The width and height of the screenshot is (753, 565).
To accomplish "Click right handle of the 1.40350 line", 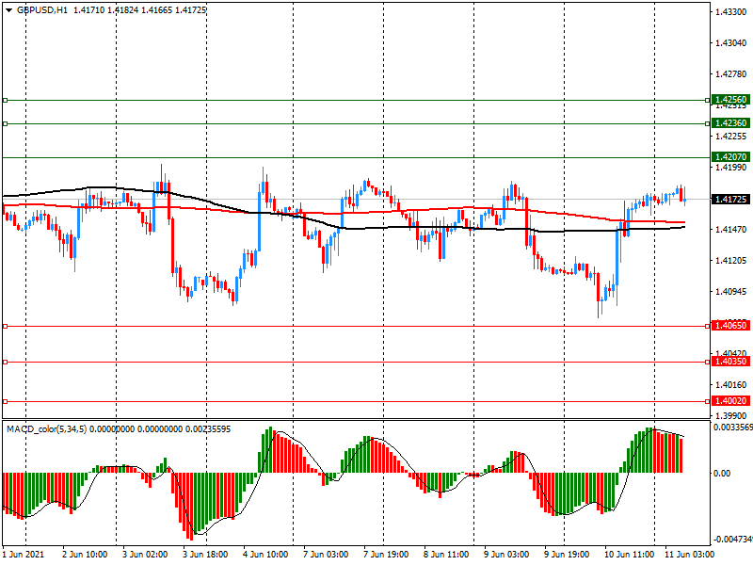I will tap(708, 363).
